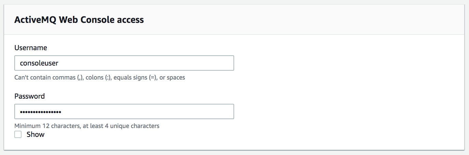Click the Username restrictions hint about commas and colons

click(x=100, y=77)
